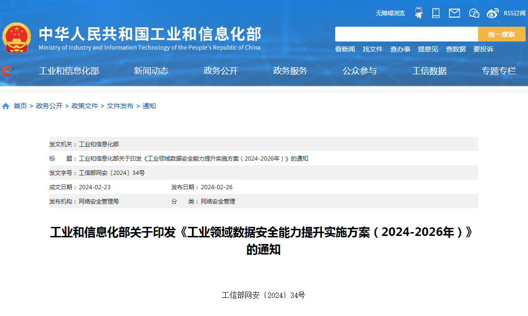The image size is (528, 316).
Task: Open RSS订阅 link
Action: (x=514, y=13)
